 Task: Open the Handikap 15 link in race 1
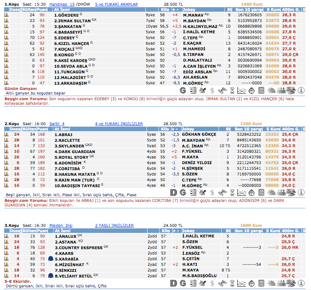62,5
